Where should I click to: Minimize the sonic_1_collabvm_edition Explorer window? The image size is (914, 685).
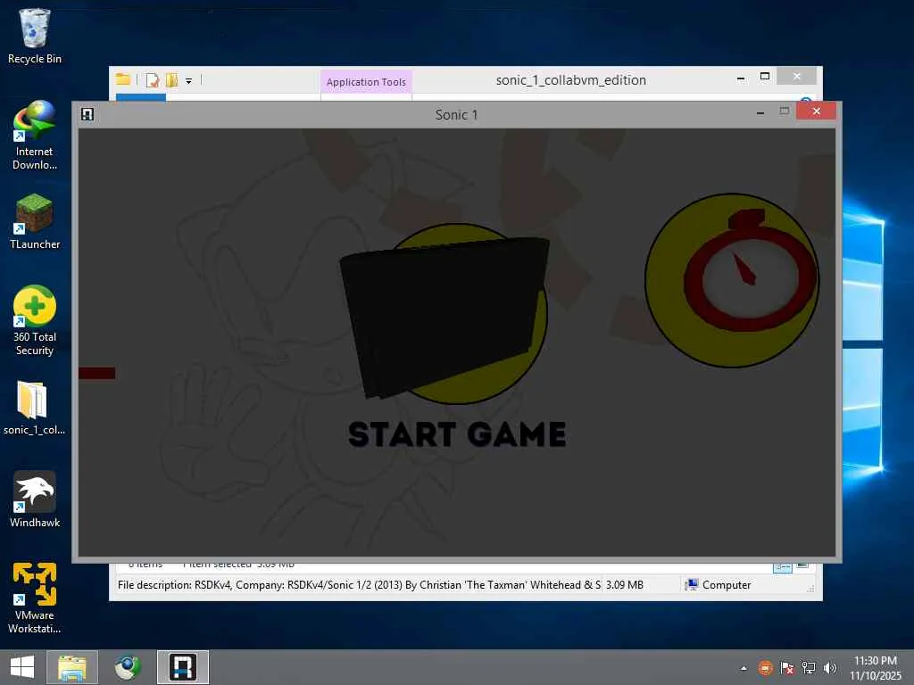point(741,78)
